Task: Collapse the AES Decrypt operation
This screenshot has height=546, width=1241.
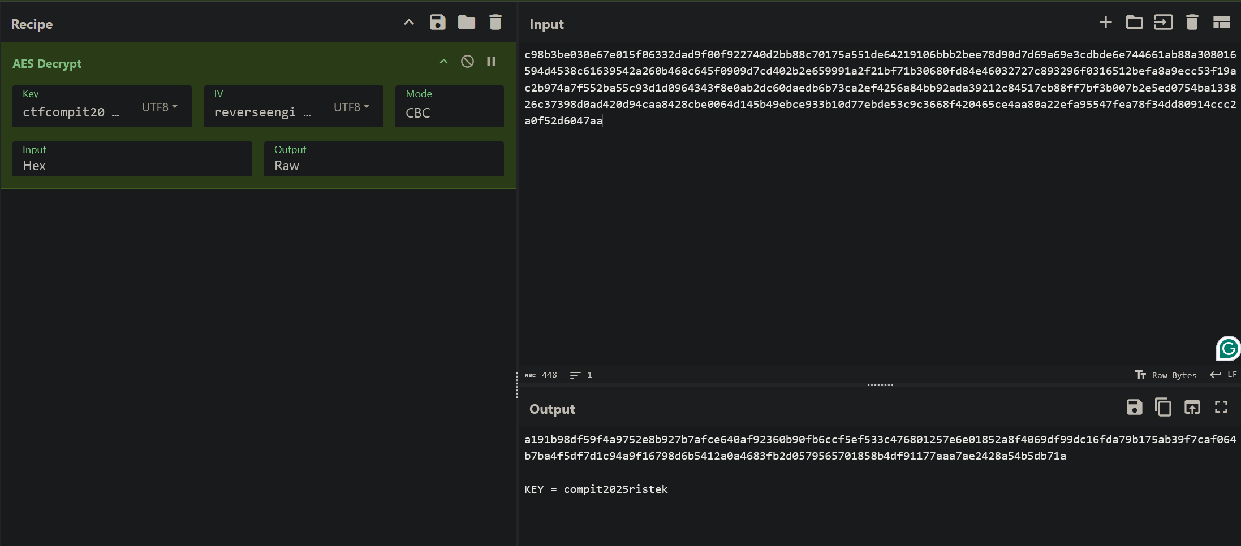Action: (443, 62)
